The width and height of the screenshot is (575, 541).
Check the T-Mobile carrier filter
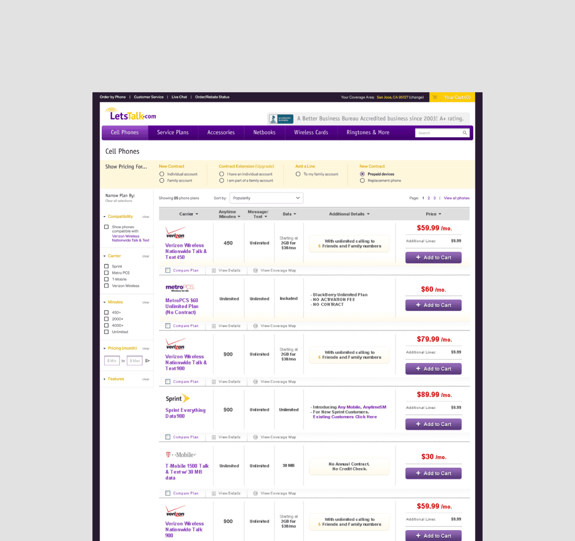tap(106, 279)
